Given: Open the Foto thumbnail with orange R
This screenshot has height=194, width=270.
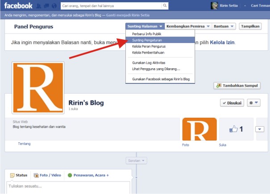Looking at the screenshot, I should (199, 129).
